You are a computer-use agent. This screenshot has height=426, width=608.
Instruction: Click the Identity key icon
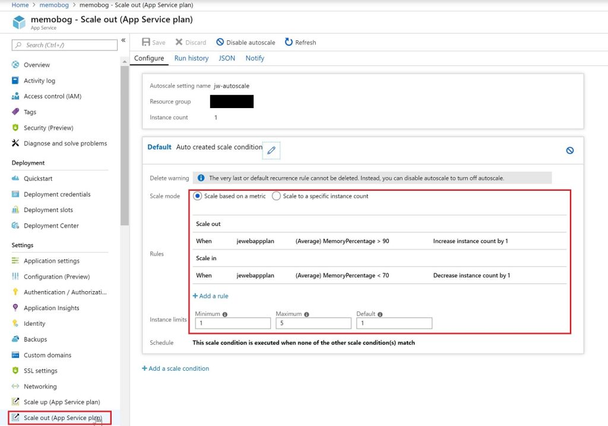[x=15, y=323]
